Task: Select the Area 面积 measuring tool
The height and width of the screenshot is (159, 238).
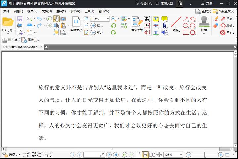Action: (227, 32)
